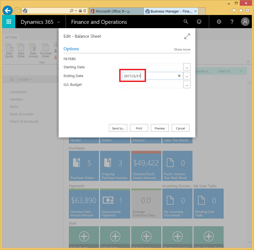Screen dimensions: 254x250
Task: Click the Options section heading
Action: 71,49
